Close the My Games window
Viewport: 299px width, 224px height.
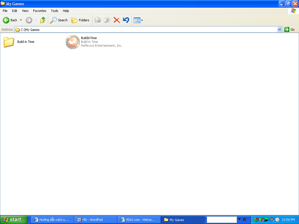click(x=295, y=3)
